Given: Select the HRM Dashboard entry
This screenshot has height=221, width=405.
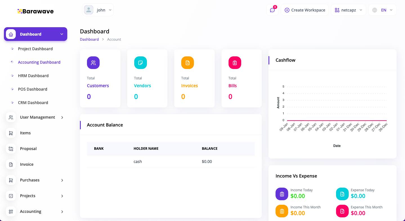Looking at the screenshot, I should click(33, 76).
